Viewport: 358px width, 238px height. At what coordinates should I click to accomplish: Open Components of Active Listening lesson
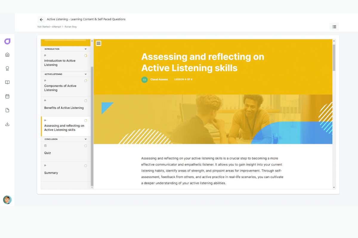click(65, 87)
